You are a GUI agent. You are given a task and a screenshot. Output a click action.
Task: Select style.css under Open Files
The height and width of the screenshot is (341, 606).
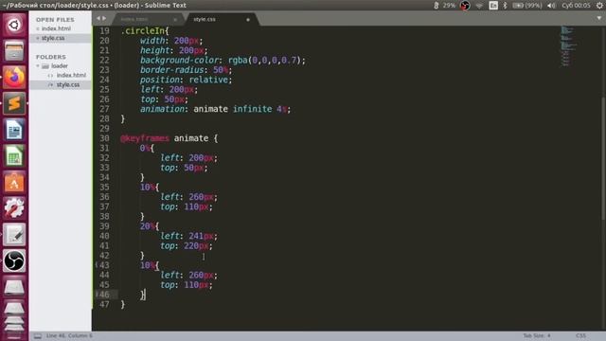click(53, 38)
